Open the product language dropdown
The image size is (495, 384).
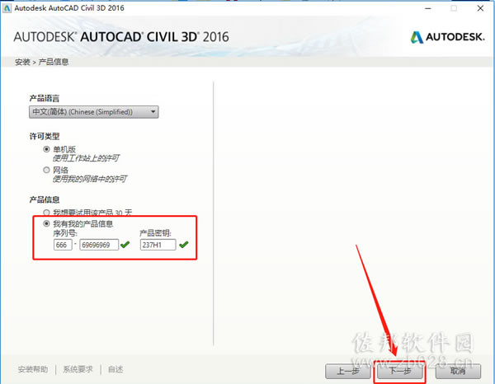coord(94,112)
